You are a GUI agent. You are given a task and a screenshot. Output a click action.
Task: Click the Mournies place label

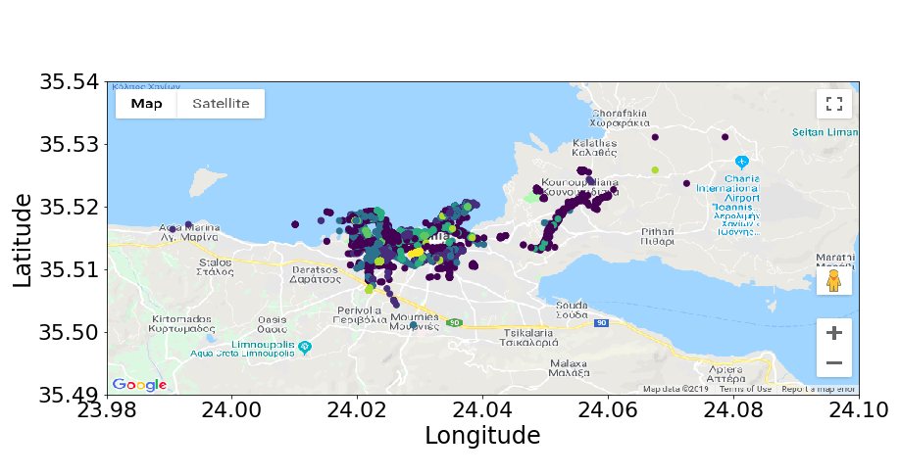(x=415, y=321)
